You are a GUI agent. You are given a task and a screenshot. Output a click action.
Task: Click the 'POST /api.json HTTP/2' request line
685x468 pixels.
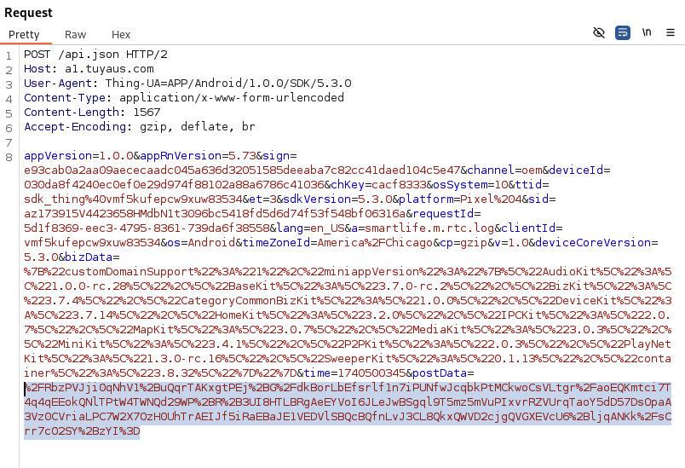coord(95,55)
